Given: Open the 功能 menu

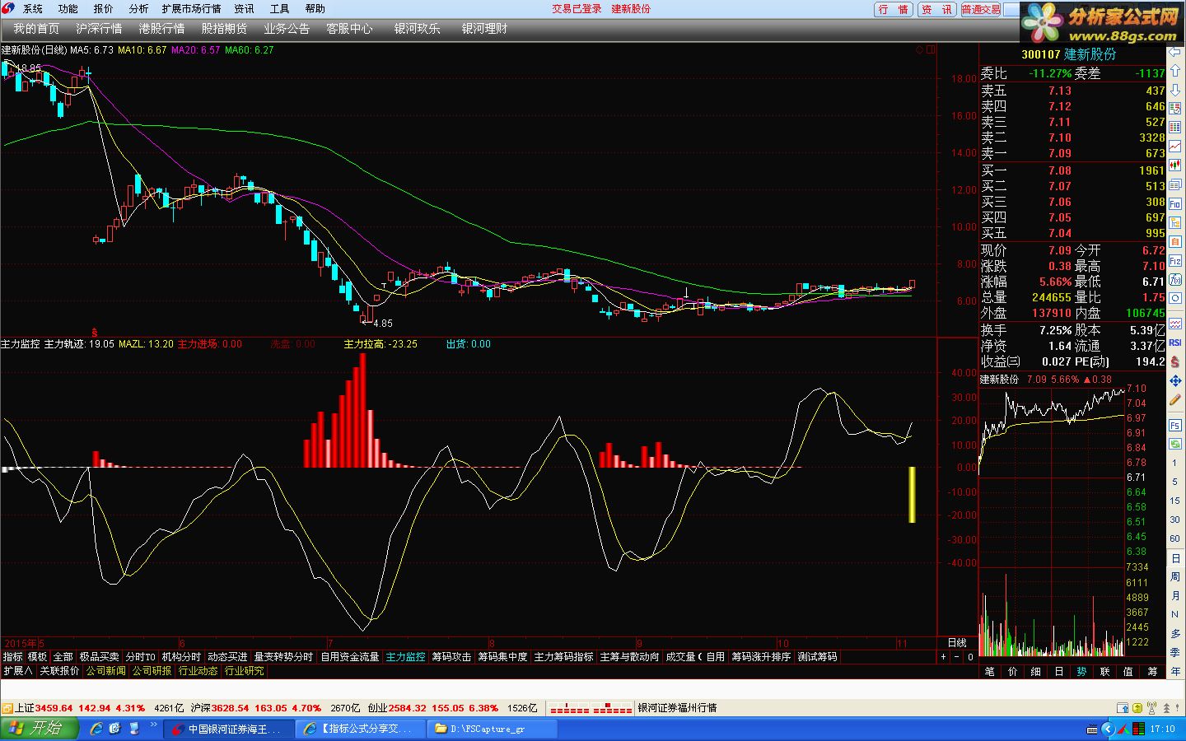Looking at the screenshot, I should [x=68, y=9].
